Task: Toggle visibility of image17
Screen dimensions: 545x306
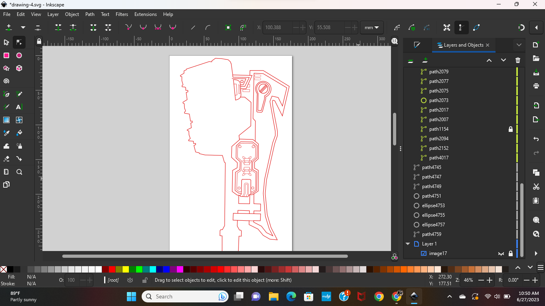Action: click(x=501, y=253)
